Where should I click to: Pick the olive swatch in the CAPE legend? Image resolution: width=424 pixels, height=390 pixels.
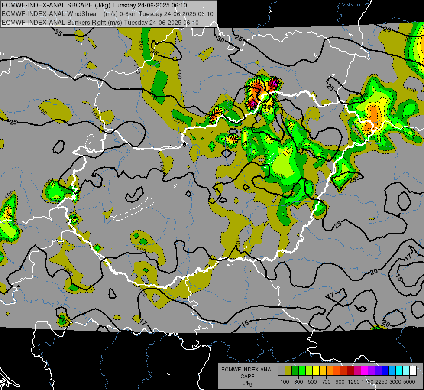point(288,371)
